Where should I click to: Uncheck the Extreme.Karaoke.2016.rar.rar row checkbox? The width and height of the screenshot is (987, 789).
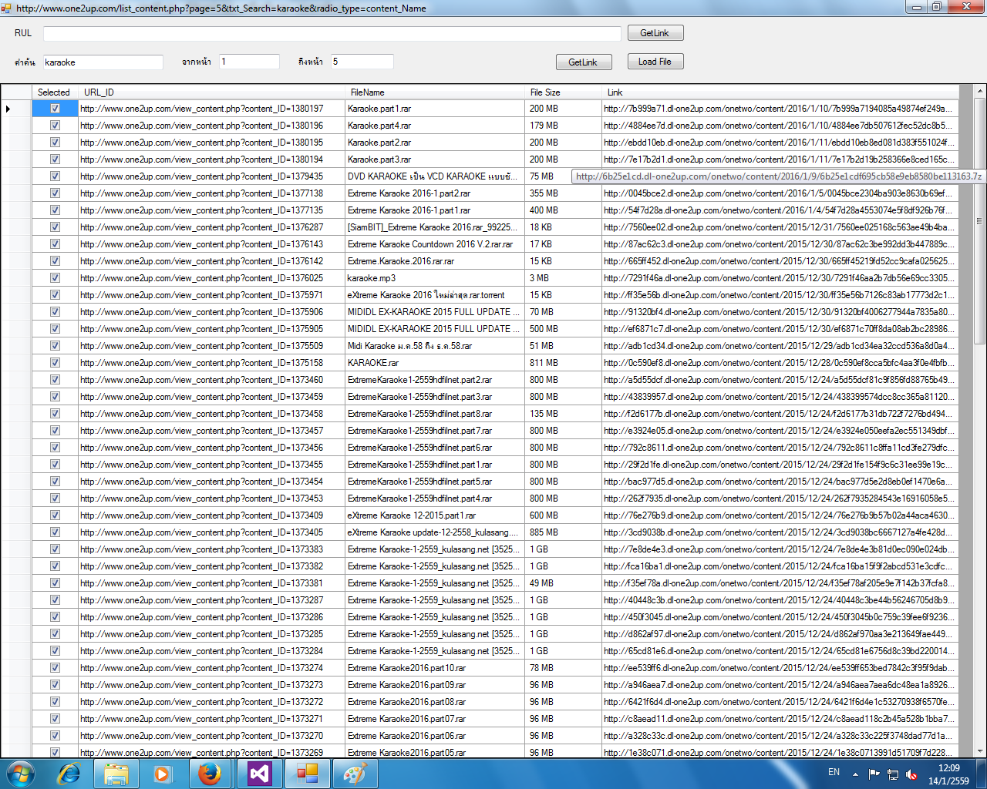[x=55, y=261]
